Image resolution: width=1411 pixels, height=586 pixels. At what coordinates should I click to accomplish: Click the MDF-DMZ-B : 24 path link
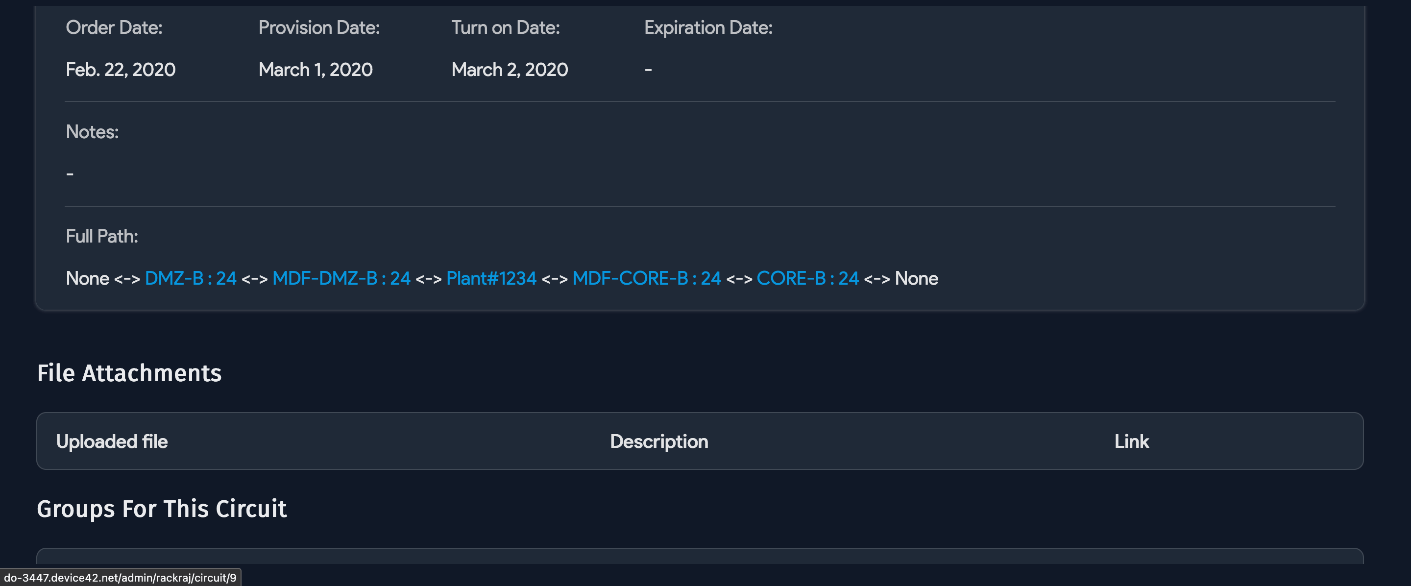pyautogui.click(x=341, y=278)
